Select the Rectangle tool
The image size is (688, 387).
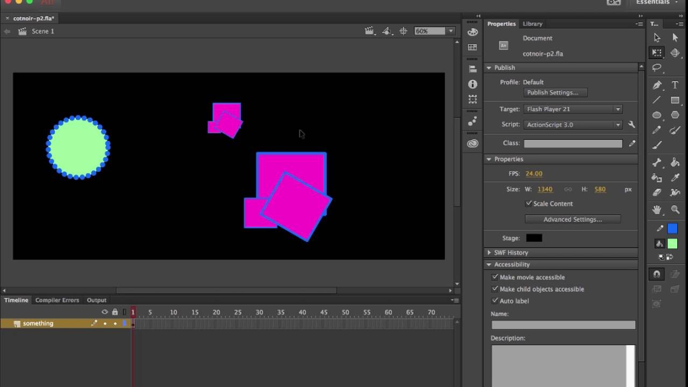coord(675,100)
